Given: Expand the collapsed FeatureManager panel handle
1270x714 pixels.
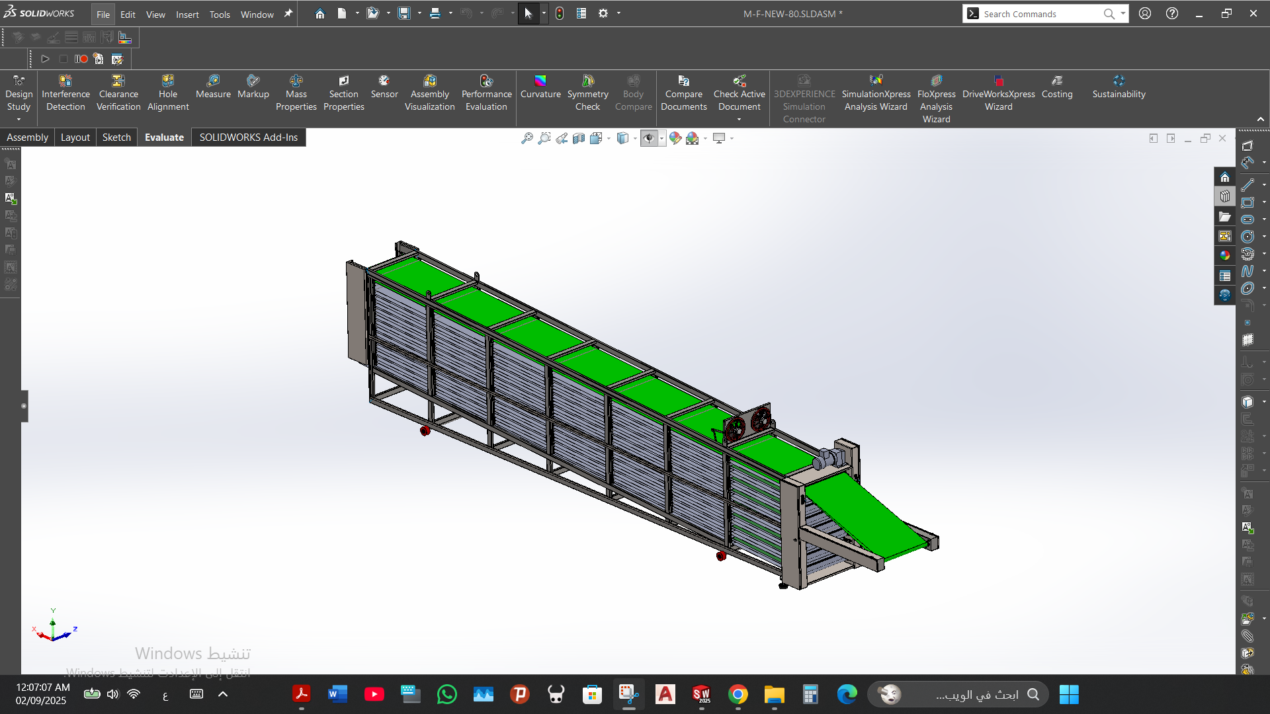Looking at the screenshot, I should pos(24,406).
